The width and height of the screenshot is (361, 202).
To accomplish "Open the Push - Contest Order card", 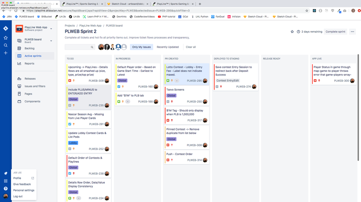I will [186, 157].
